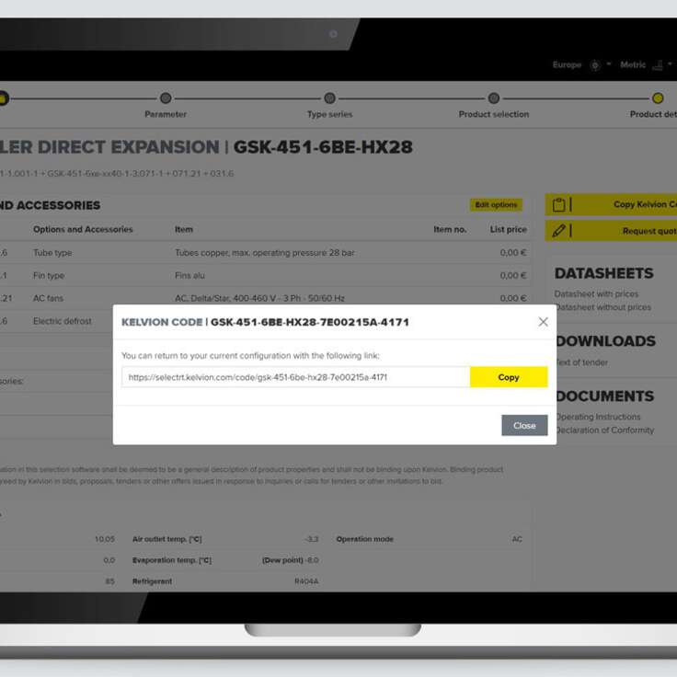Click the clipboard icon beside Copy Kelvion Code
The image size is (677, 677).
click(558, 204)
